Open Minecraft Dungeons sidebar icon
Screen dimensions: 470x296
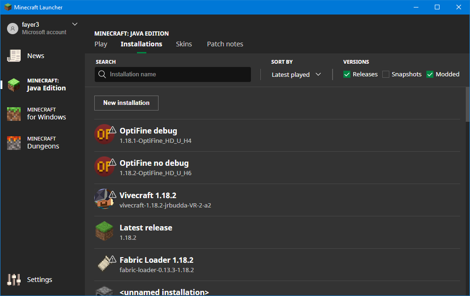(14, 143)
